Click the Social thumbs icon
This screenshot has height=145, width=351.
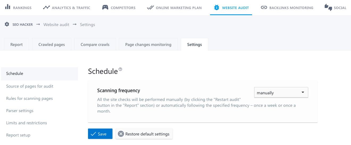pyautogui.click(x=328, y=7)
